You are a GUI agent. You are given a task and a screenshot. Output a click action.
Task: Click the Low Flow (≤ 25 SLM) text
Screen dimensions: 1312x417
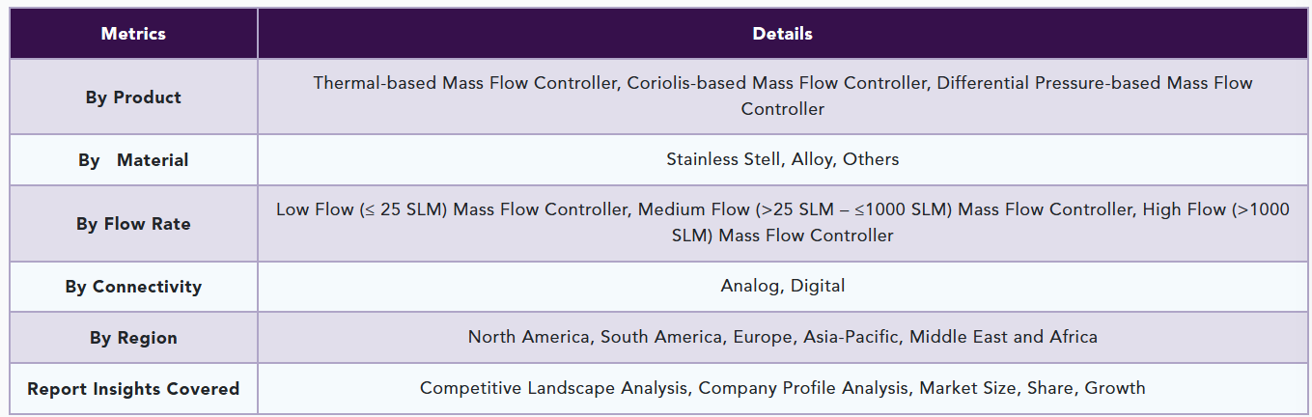pos(362,209)
